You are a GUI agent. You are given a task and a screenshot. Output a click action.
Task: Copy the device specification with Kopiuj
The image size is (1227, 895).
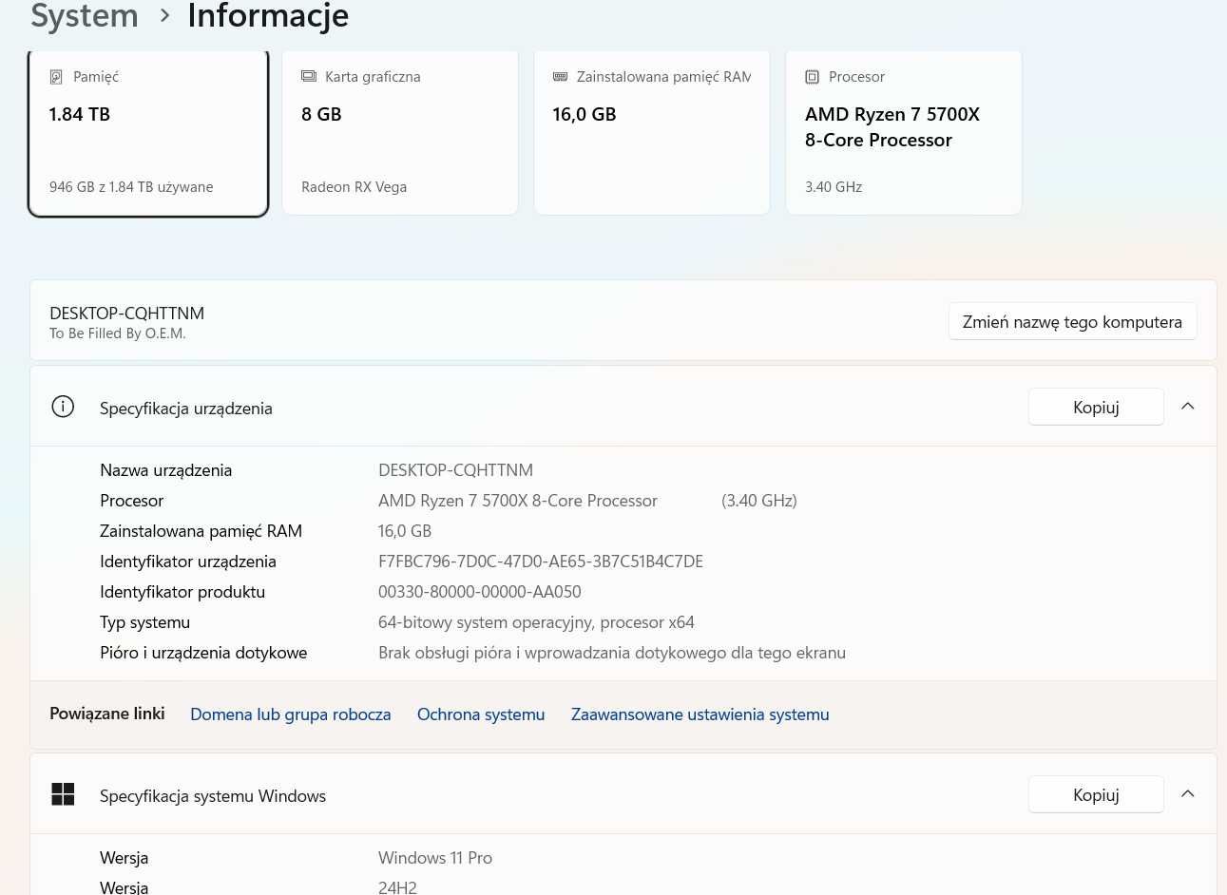pyautogui.click(x=1096, y=407)
